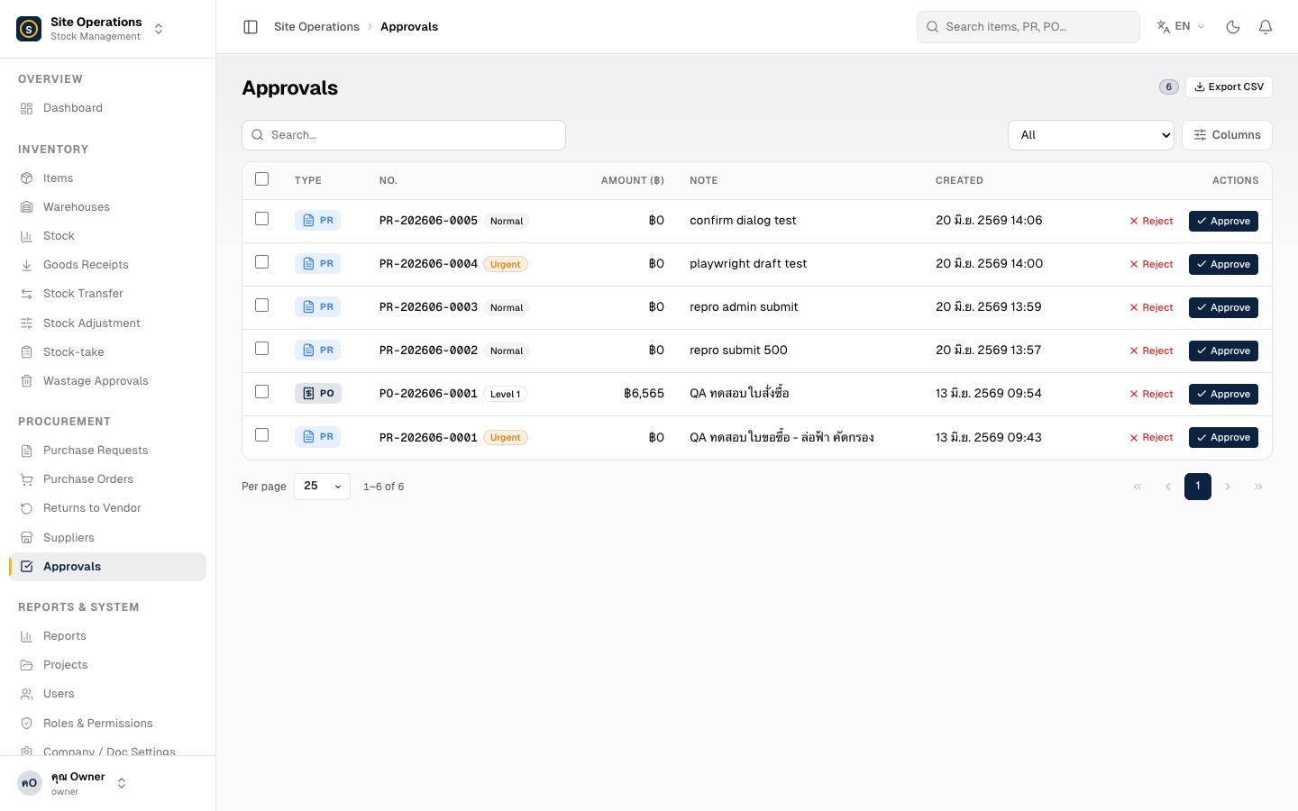1298x811 pixels.
Task: Open Reports in the sidebar
Action: 107,636
